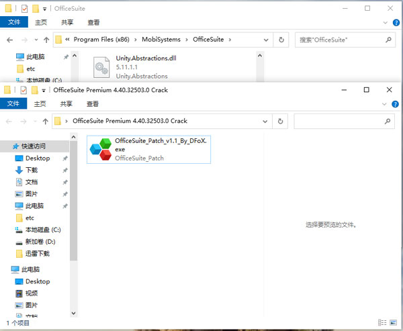Image resolution: width=403 pixels, height=331 pixels.
Task: Open recent locations dropdown in OfficeSuite window
Action: pyautogui.click(x=36, y=40)
